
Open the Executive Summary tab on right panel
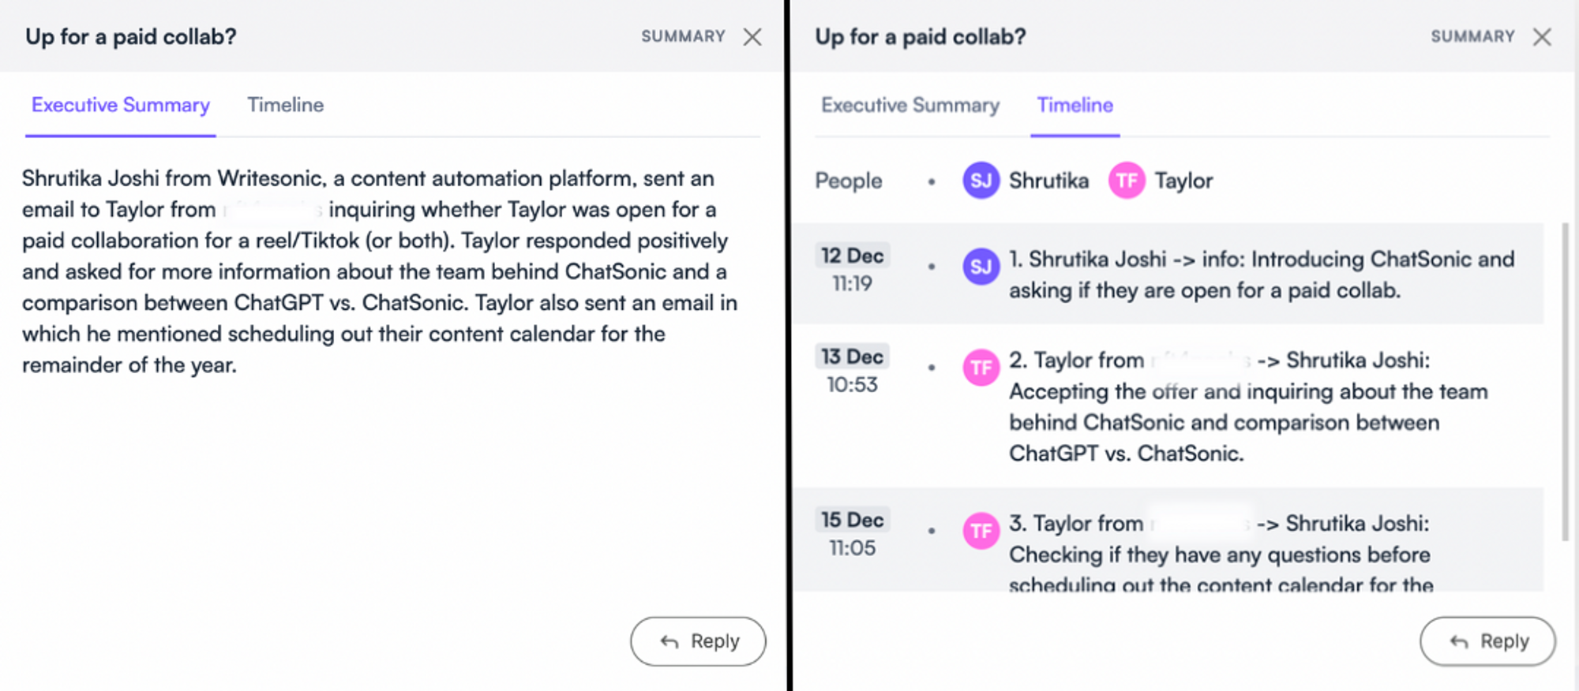(x=910, y=104)
